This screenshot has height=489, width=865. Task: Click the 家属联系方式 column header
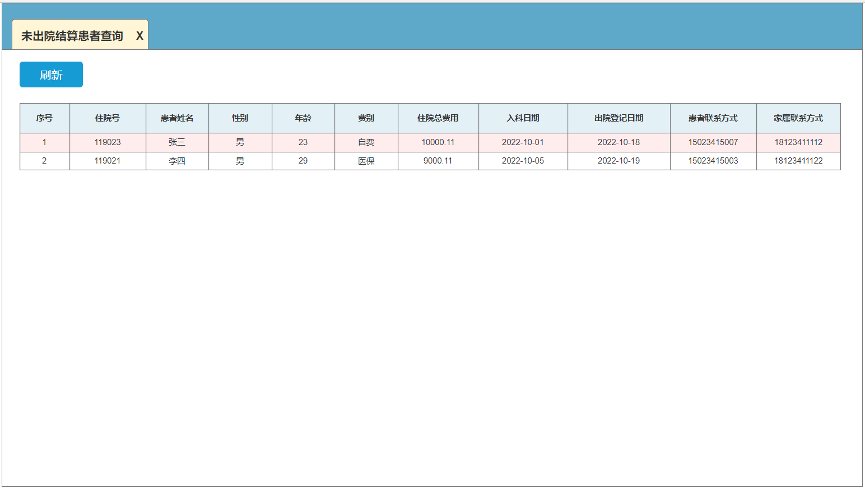[x=798, y=118]
